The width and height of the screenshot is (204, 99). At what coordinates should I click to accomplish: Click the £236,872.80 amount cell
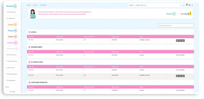click(115, 75)
